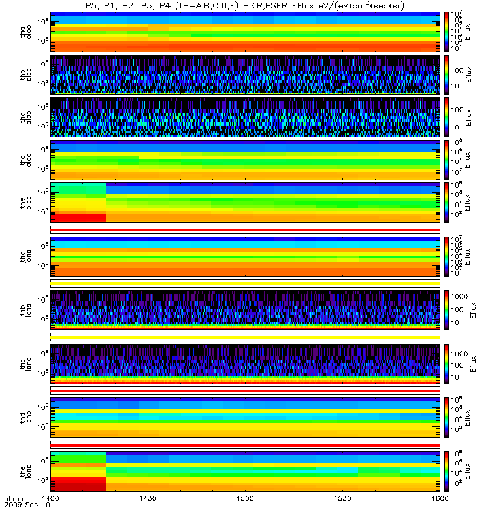Pick the color bar beside thc elec panel
Viewport: 490px width, 523px height.
click(x=446, y=118)
